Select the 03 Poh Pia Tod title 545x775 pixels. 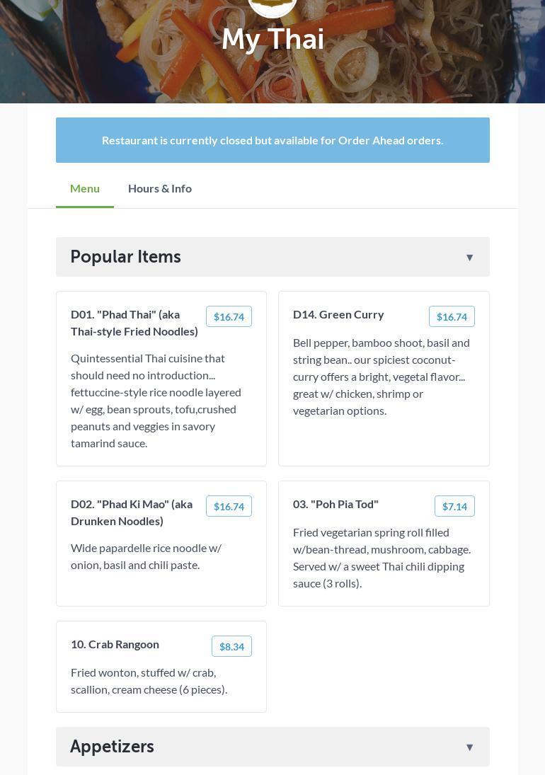coord(335,504)
